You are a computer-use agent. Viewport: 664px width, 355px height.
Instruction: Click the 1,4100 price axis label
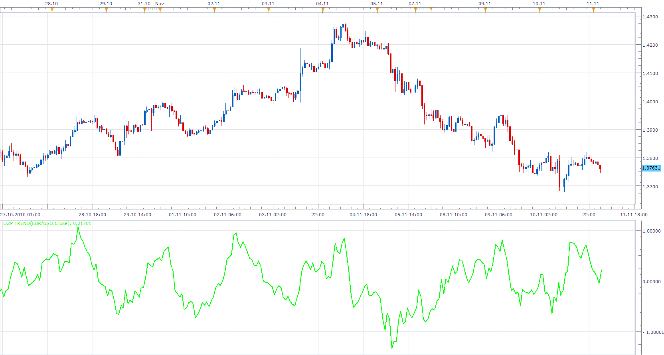tap(650, 73)
